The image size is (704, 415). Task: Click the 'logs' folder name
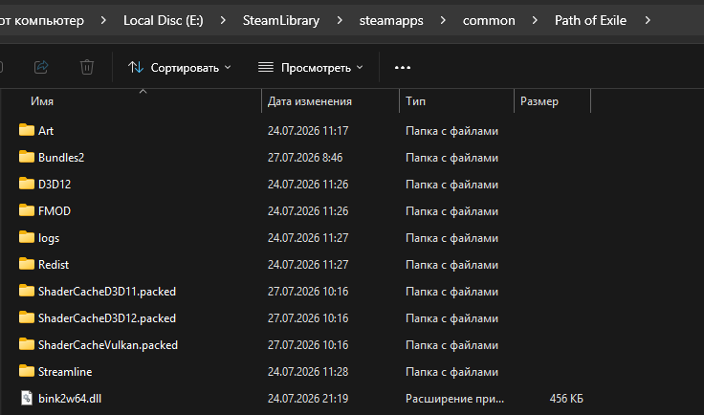coord(49,238)
